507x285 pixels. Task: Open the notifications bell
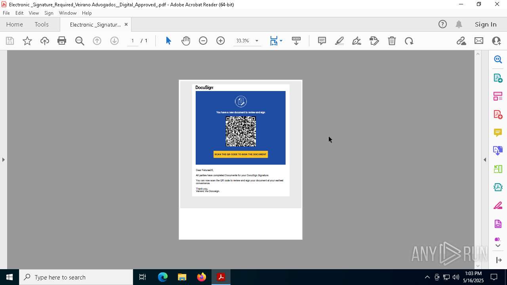click(459, 24)
